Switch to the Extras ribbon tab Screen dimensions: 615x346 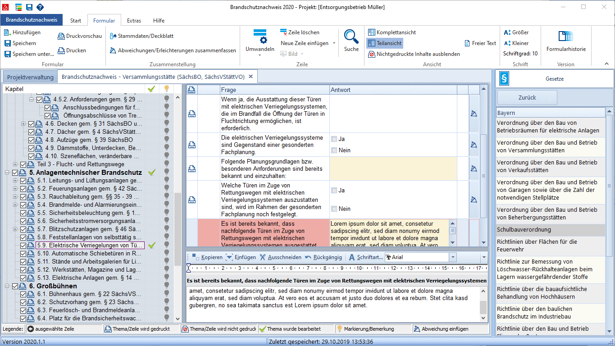coord(134,20)
